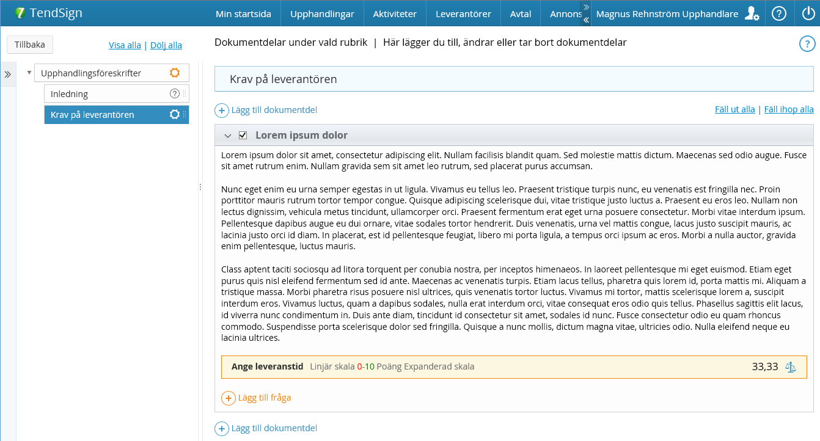Image resolution: width=820 pixels, height=441 pixels.
Task: Click the scale weighting icon next to 33,33
Action: coord(791,367)
